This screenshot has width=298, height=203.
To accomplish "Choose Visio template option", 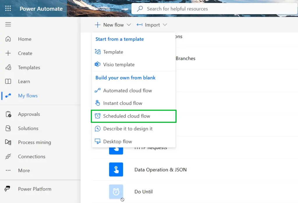I will coord(134,64).
